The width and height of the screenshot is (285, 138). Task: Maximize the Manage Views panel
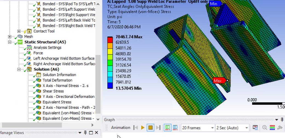[x=91, y=133]
